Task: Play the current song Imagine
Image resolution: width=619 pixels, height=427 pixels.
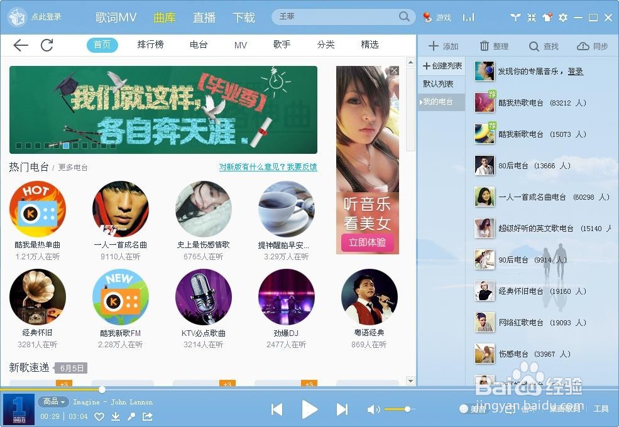Action: (309, 409)
